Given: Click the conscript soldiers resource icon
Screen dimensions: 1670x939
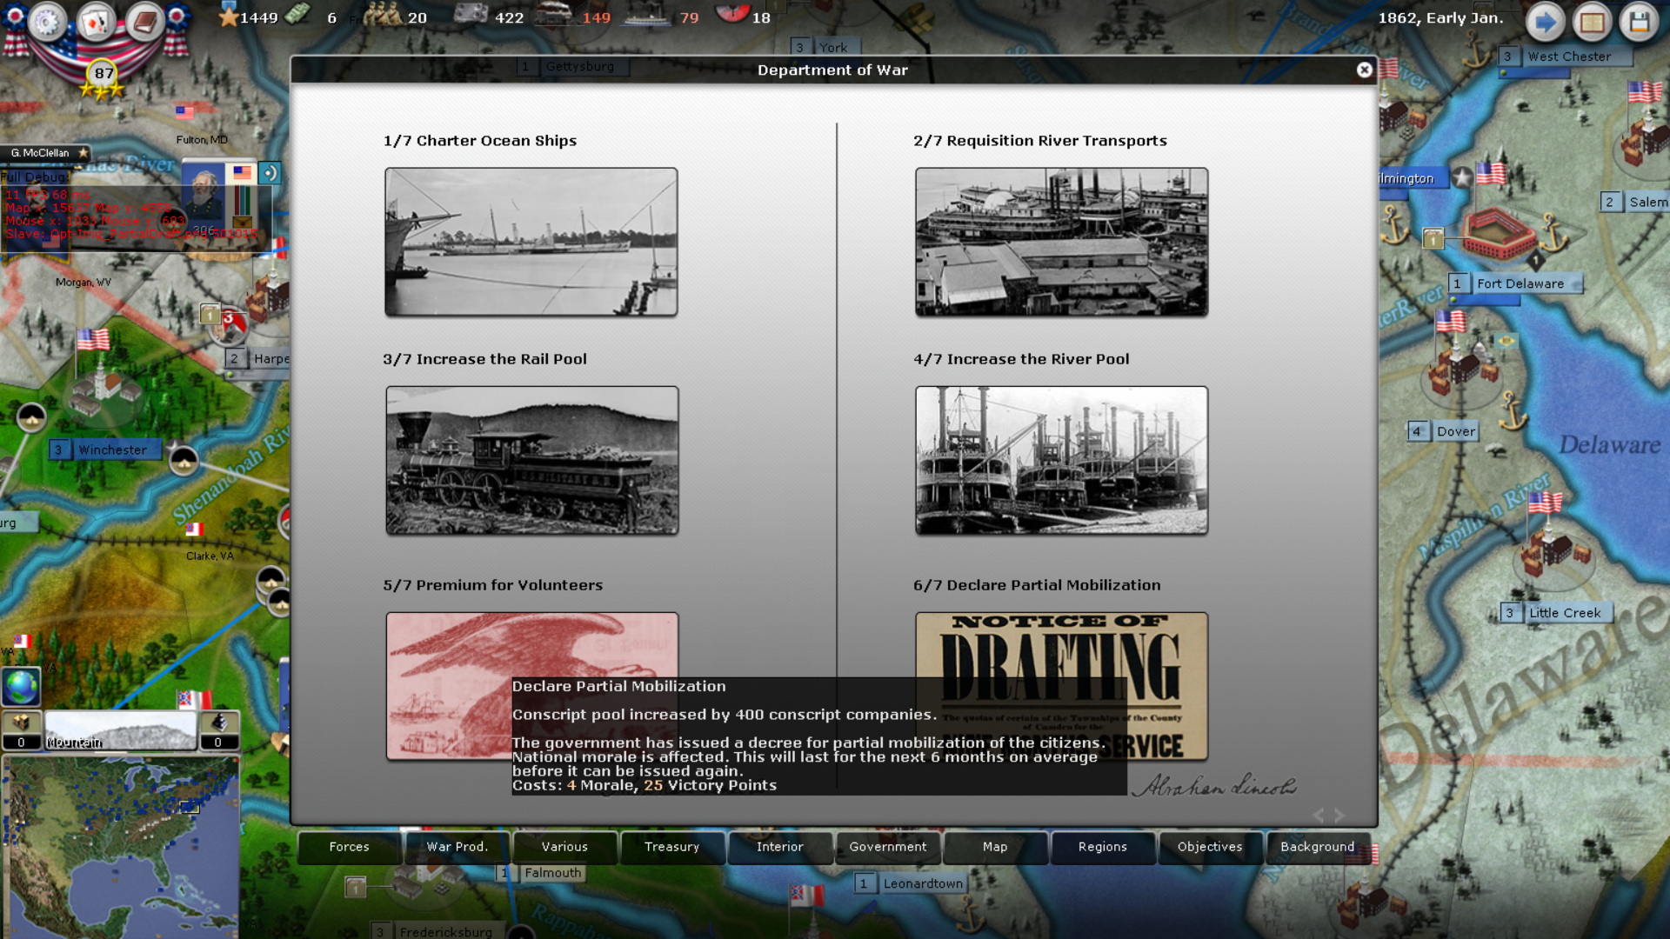Looking at the screenshot, I should click(x=382, y=15).
